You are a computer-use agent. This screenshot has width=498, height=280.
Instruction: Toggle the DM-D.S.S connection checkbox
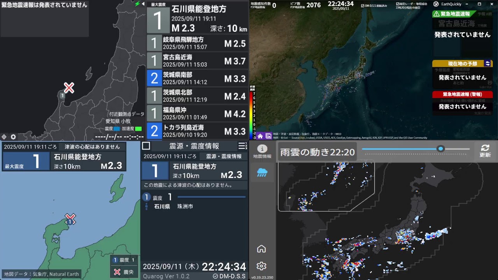click(363, 6)
